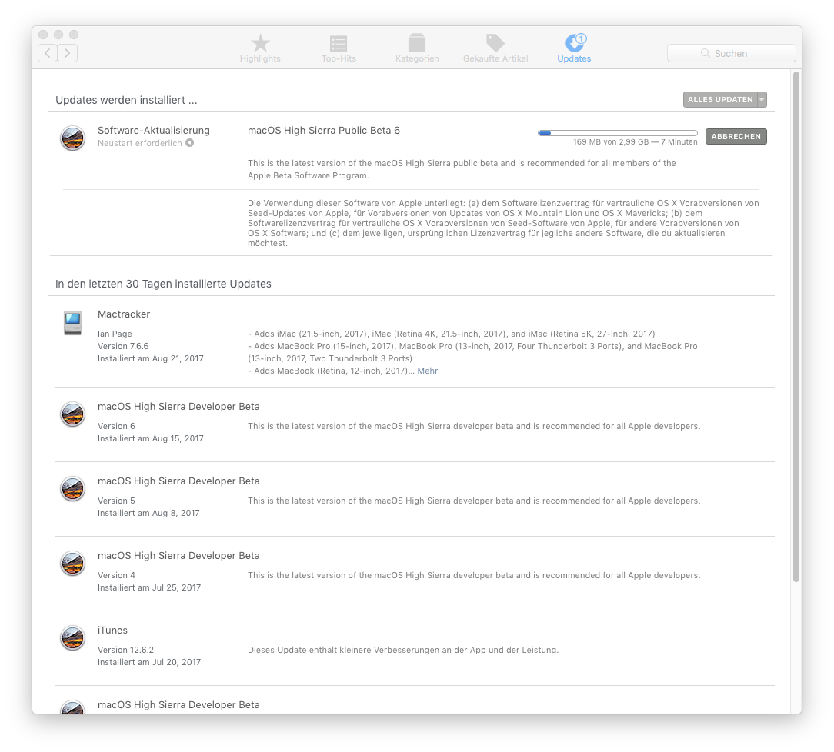Click 'Software-Aktualisierung' label
834x752 pixels.
pyautogui.click(x=154, y=130)
